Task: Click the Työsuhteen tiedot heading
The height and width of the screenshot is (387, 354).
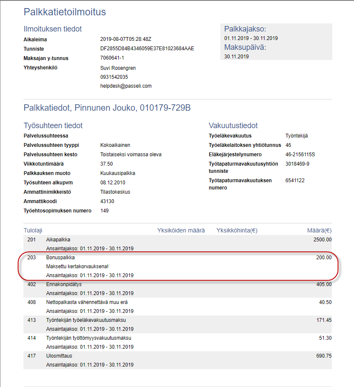Action: pyautogui.click(x=53, y=126)
